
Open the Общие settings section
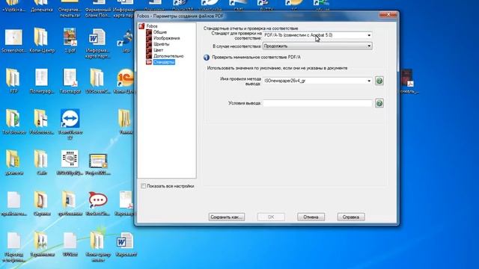click(x=159, y=32)
